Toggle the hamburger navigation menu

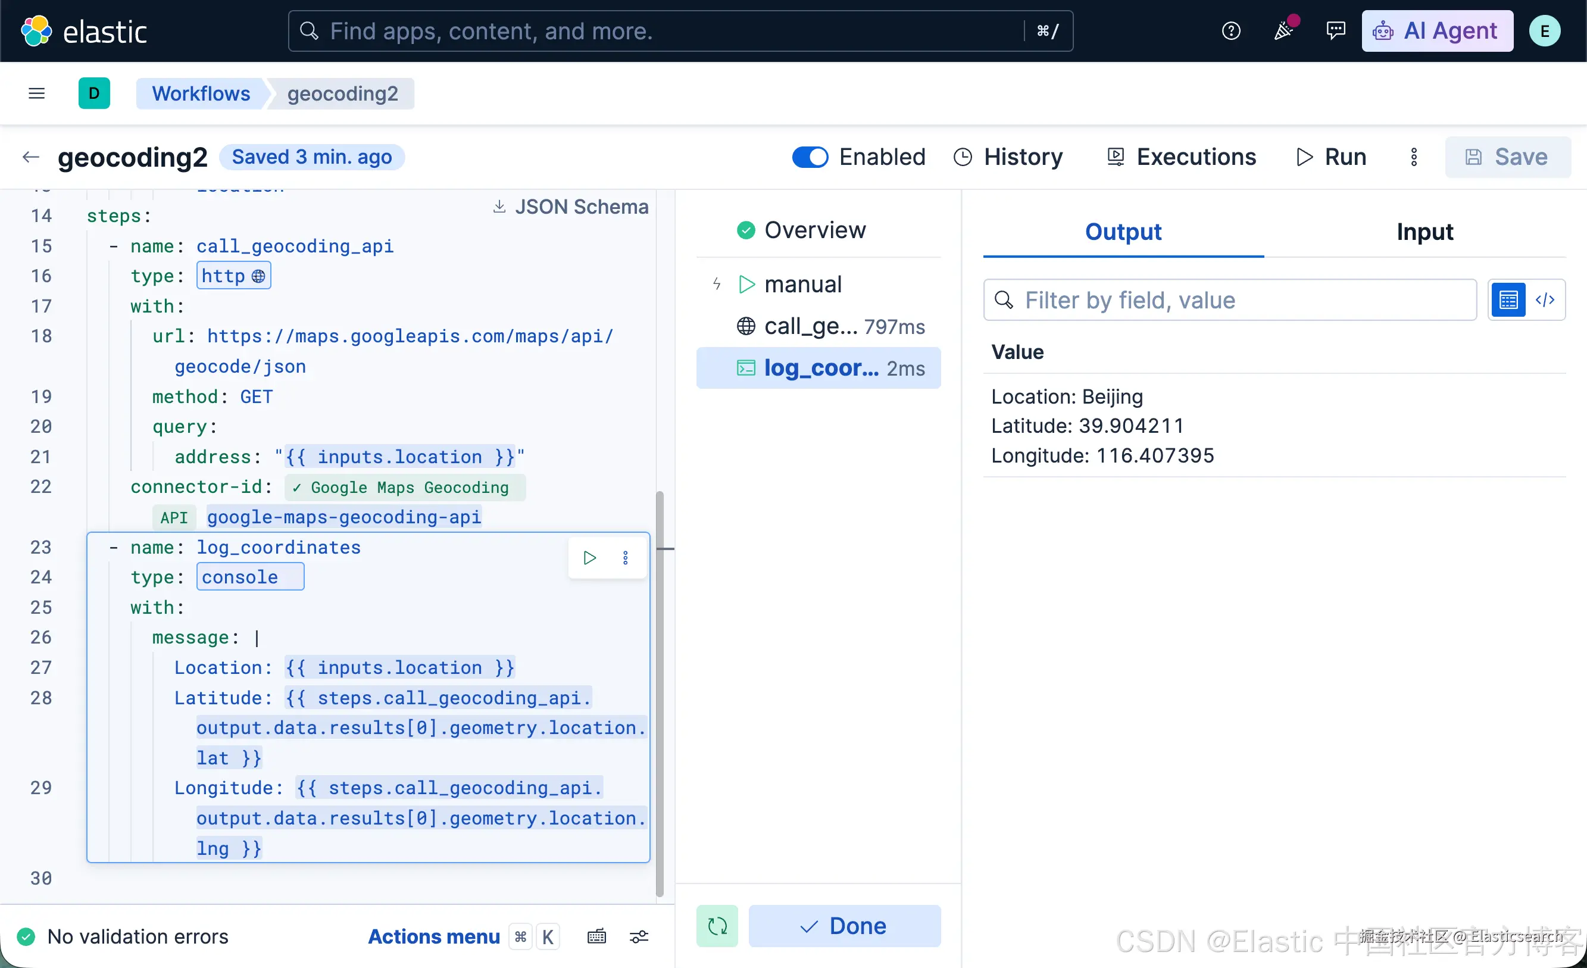[37, 93]
